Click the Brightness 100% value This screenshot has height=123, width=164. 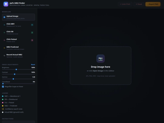click(x=33, y=67)
